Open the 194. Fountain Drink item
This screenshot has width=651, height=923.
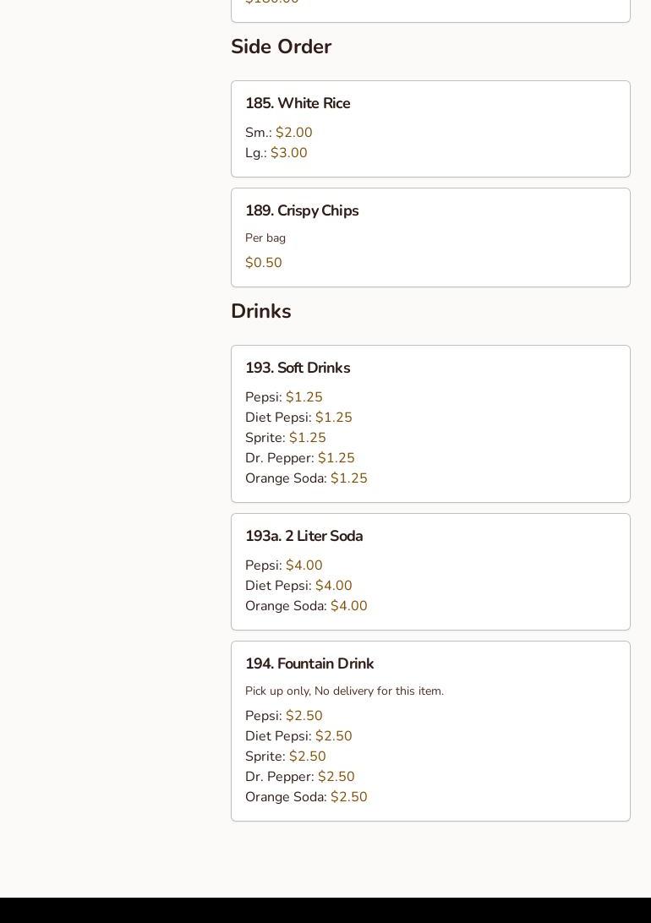(x=309, y=664)
